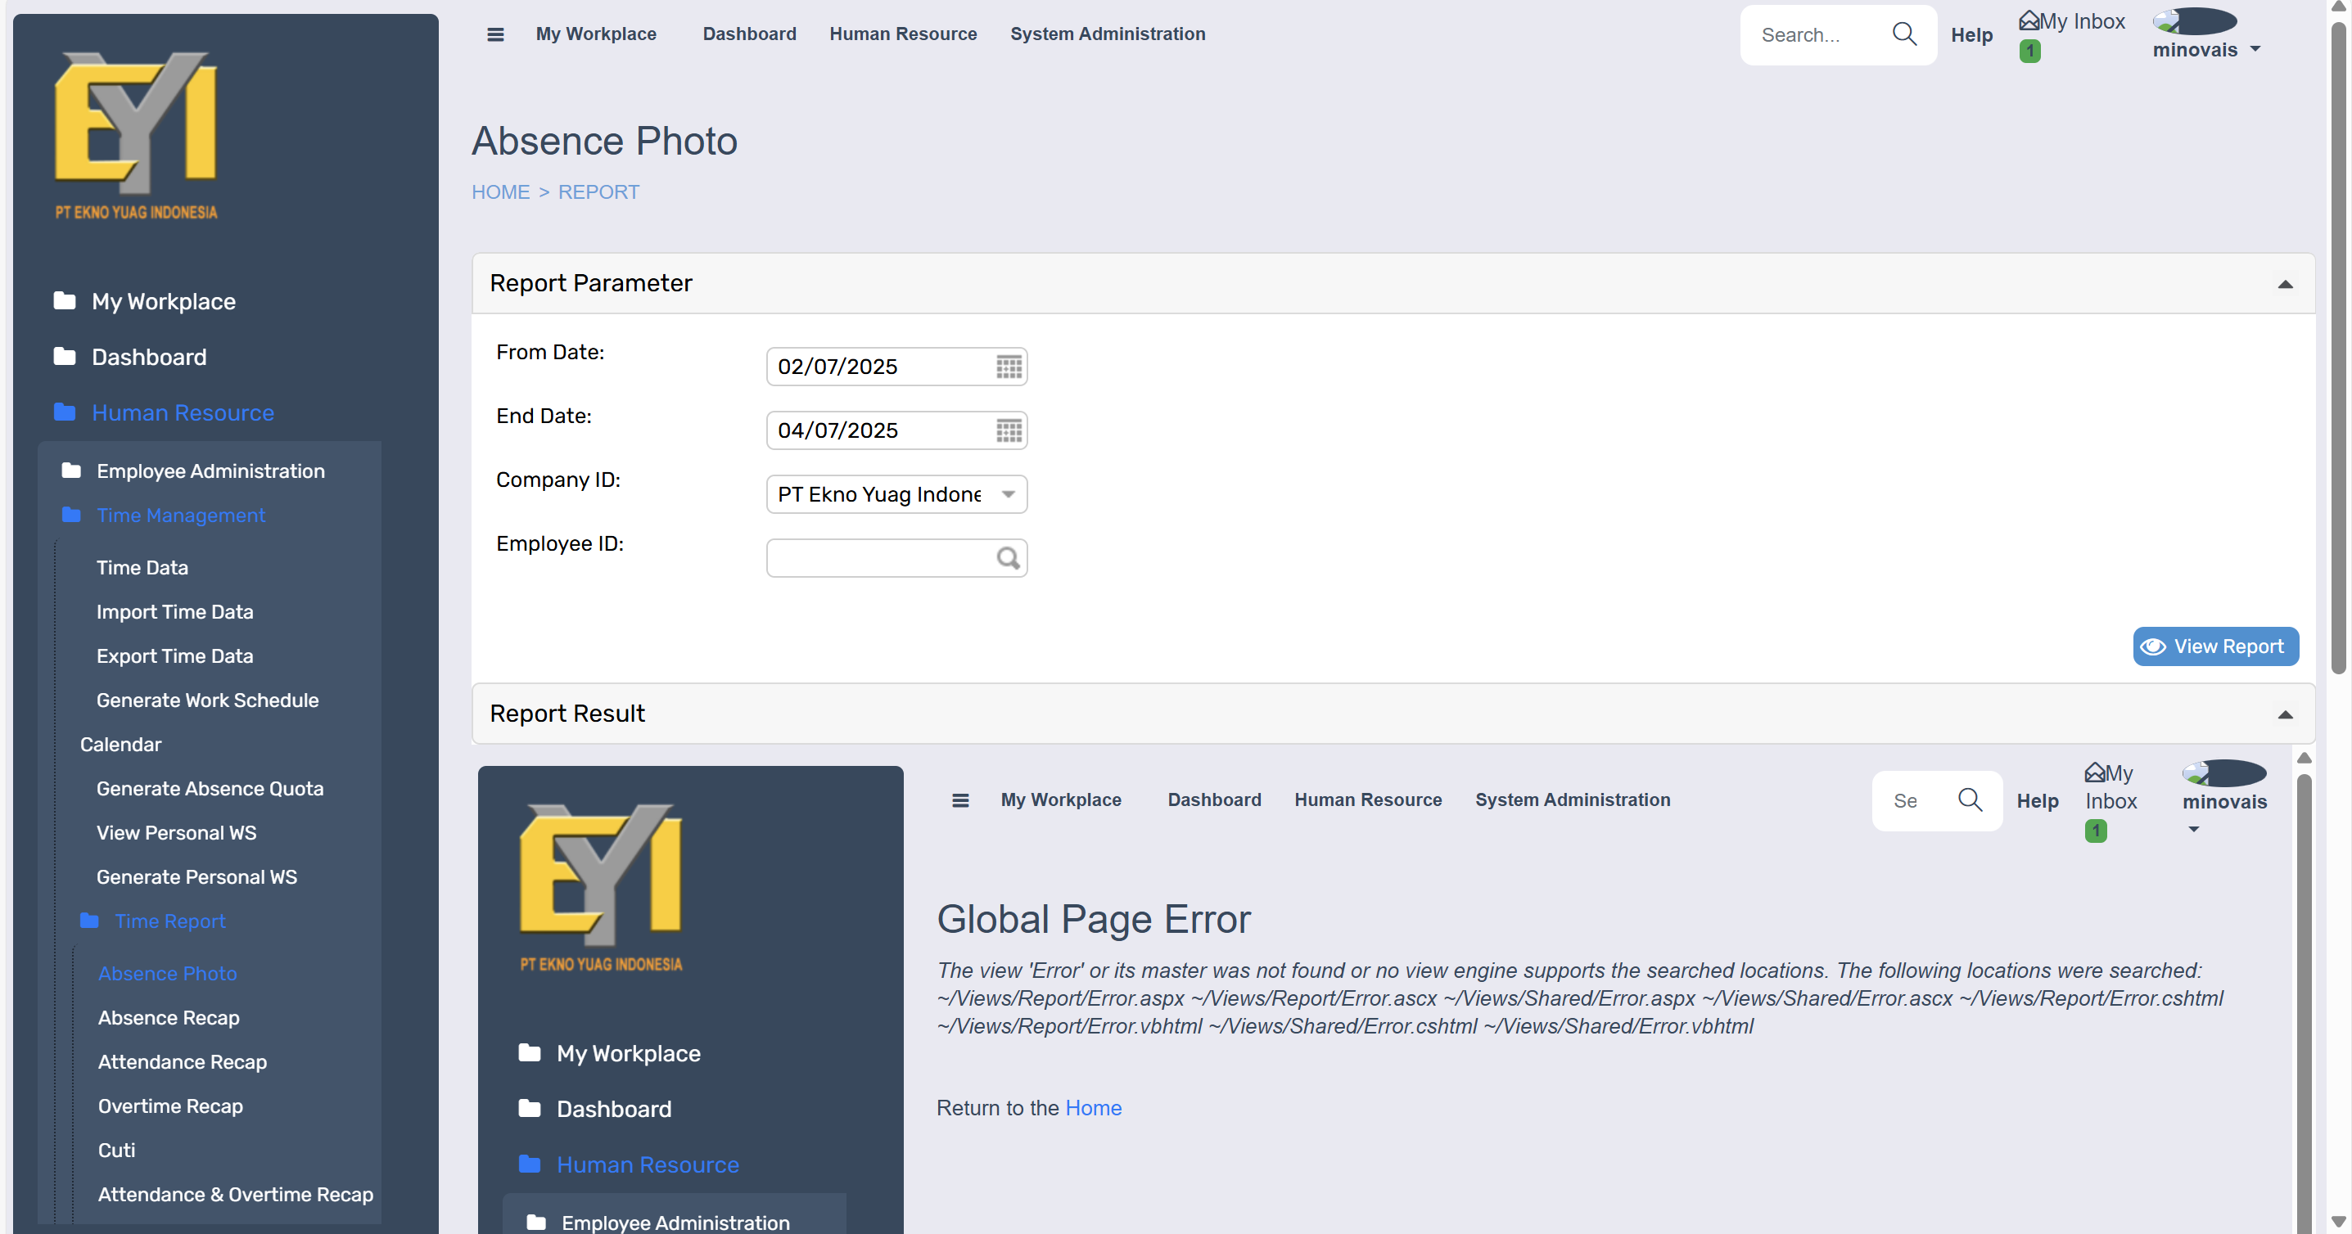The width and height of the screenshot is (2352, 1234).
Task: Open Attendance & Overtime Recap in sidebar
Action: pyautogui.click(x=235, y=1194)
